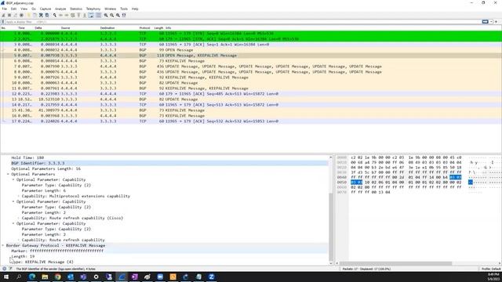The image size is (502, 282).
Task: Sort by Info column header
Action: [168, 28]
